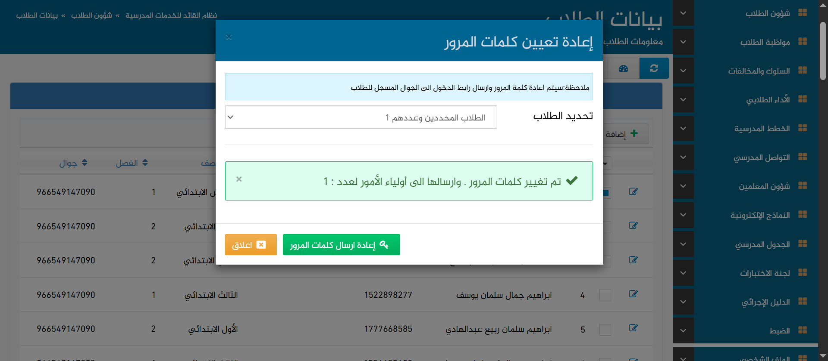Click edit icon for ابراهيم جمال سلمان يوسف

pos(633,294)
